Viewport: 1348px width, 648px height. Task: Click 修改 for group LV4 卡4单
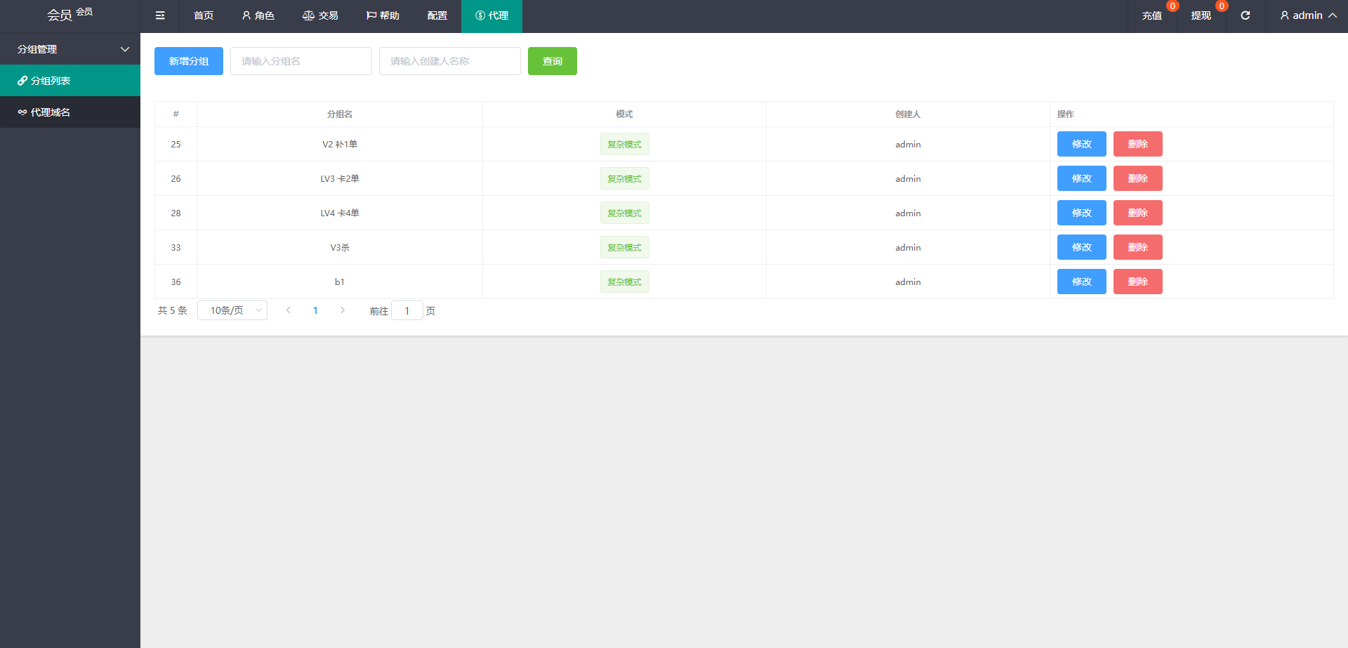[1082, 213]
